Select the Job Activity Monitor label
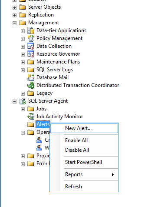This screenshot has height=207, width=158. 59,117
